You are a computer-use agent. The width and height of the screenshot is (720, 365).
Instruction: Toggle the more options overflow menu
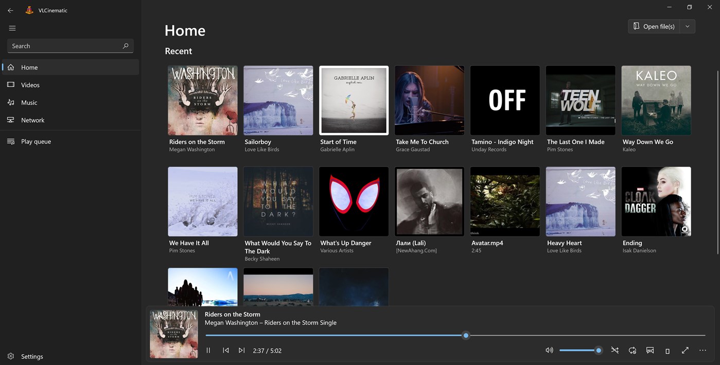coord(702,350)
